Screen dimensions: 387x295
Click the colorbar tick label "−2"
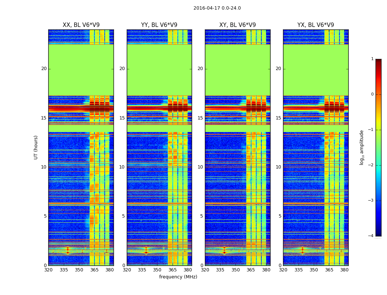372,165
